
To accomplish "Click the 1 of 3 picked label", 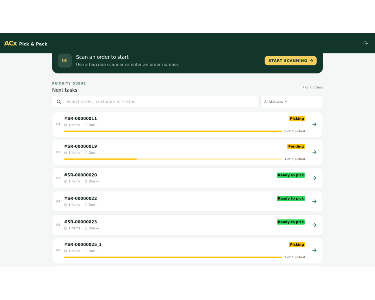I will pos(295,159).
